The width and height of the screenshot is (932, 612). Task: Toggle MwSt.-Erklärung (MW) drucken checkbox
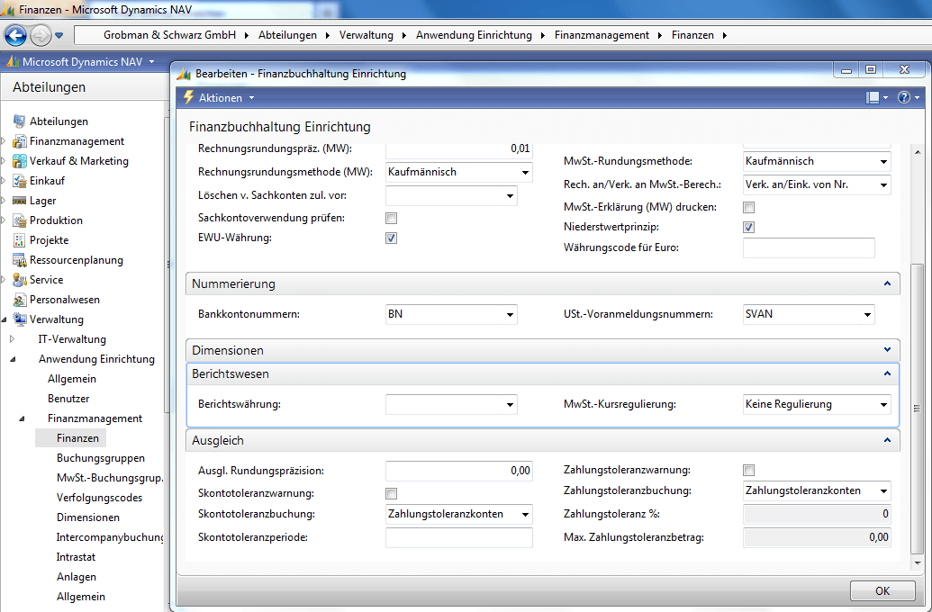(749, 207)
